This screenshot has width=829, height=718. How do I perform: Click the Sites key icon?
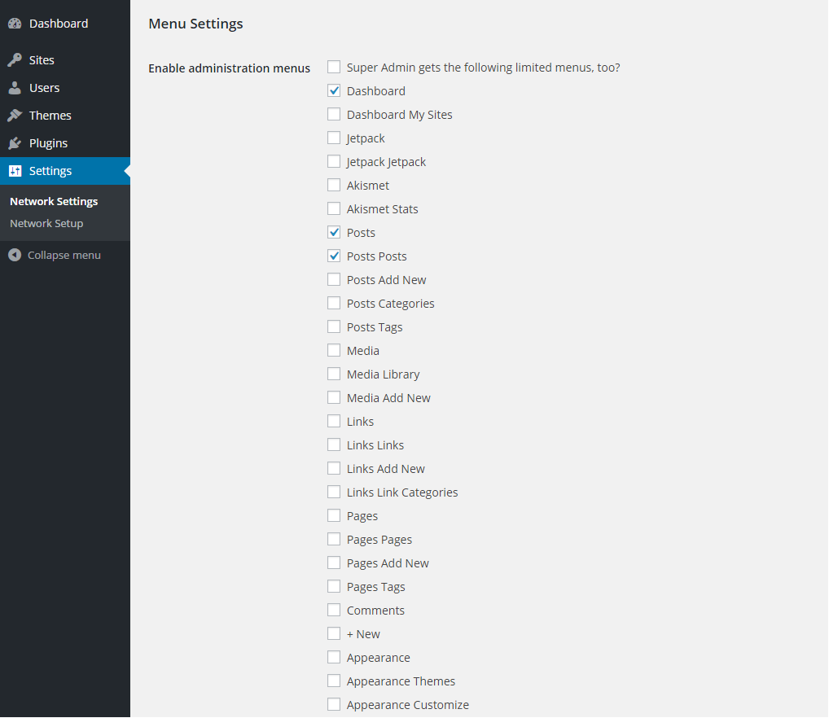tap(15, 60)
